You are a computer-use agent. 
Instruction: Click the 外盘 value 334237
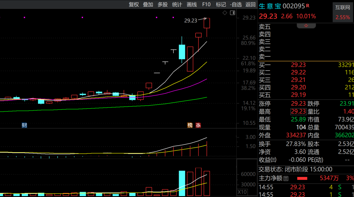point(296,135)
